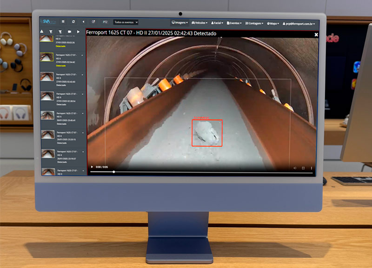This screenshot has height=268, width=372.
Task: Click the camera icon in sidebar toolbar
Action: (69, 32)
